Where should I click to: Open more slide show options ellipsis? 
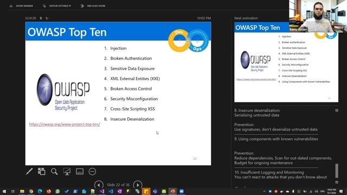92,171
